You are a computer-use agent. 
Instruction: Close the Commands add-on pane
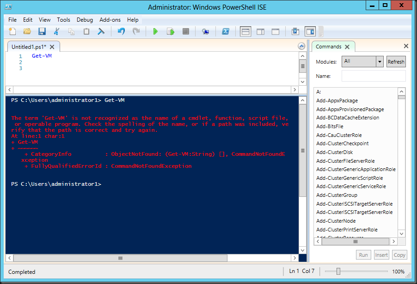click(406, 46)
